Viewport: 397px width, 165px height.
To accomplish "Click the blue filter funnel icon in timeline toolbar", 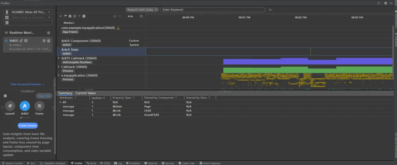I will pyautogui.click(x=79, y=16).
